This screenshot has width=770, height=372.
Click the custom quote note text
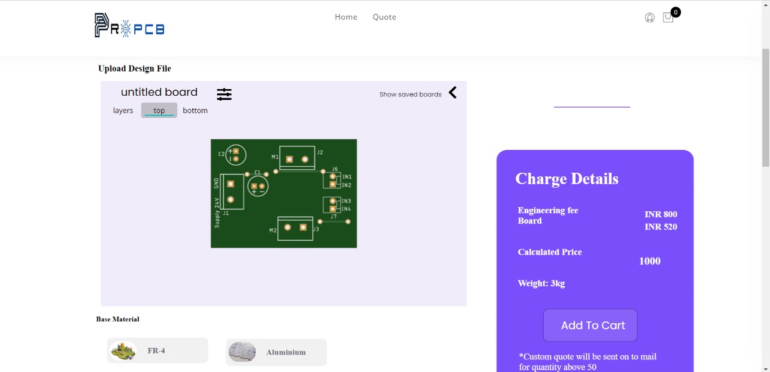coord(588,362)
